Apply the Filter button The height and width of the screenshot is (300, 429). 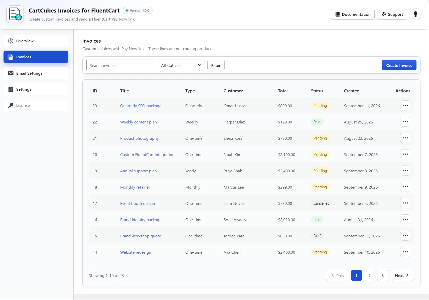point(216,65)
